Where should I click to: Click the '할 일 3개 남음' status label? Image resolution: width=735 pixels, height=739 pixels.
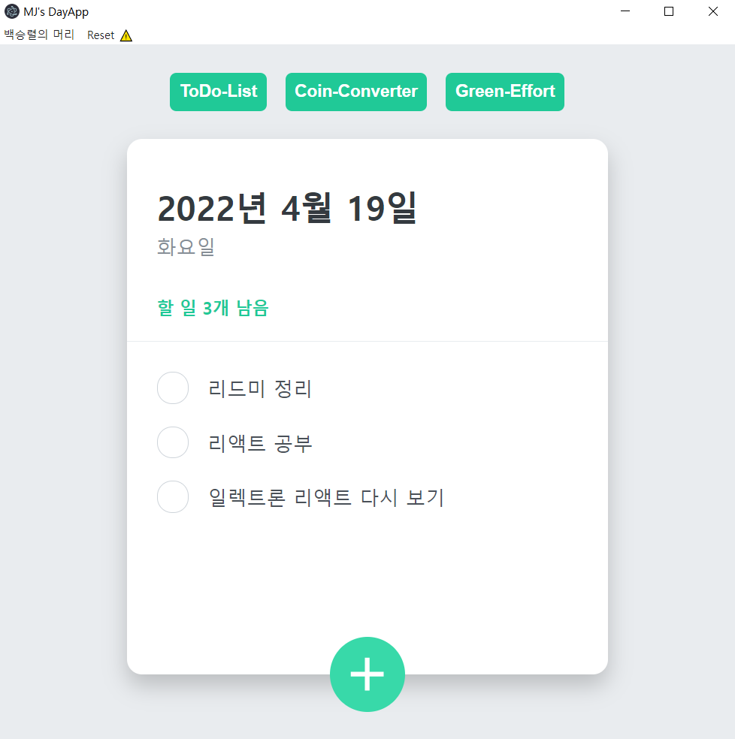213,309
